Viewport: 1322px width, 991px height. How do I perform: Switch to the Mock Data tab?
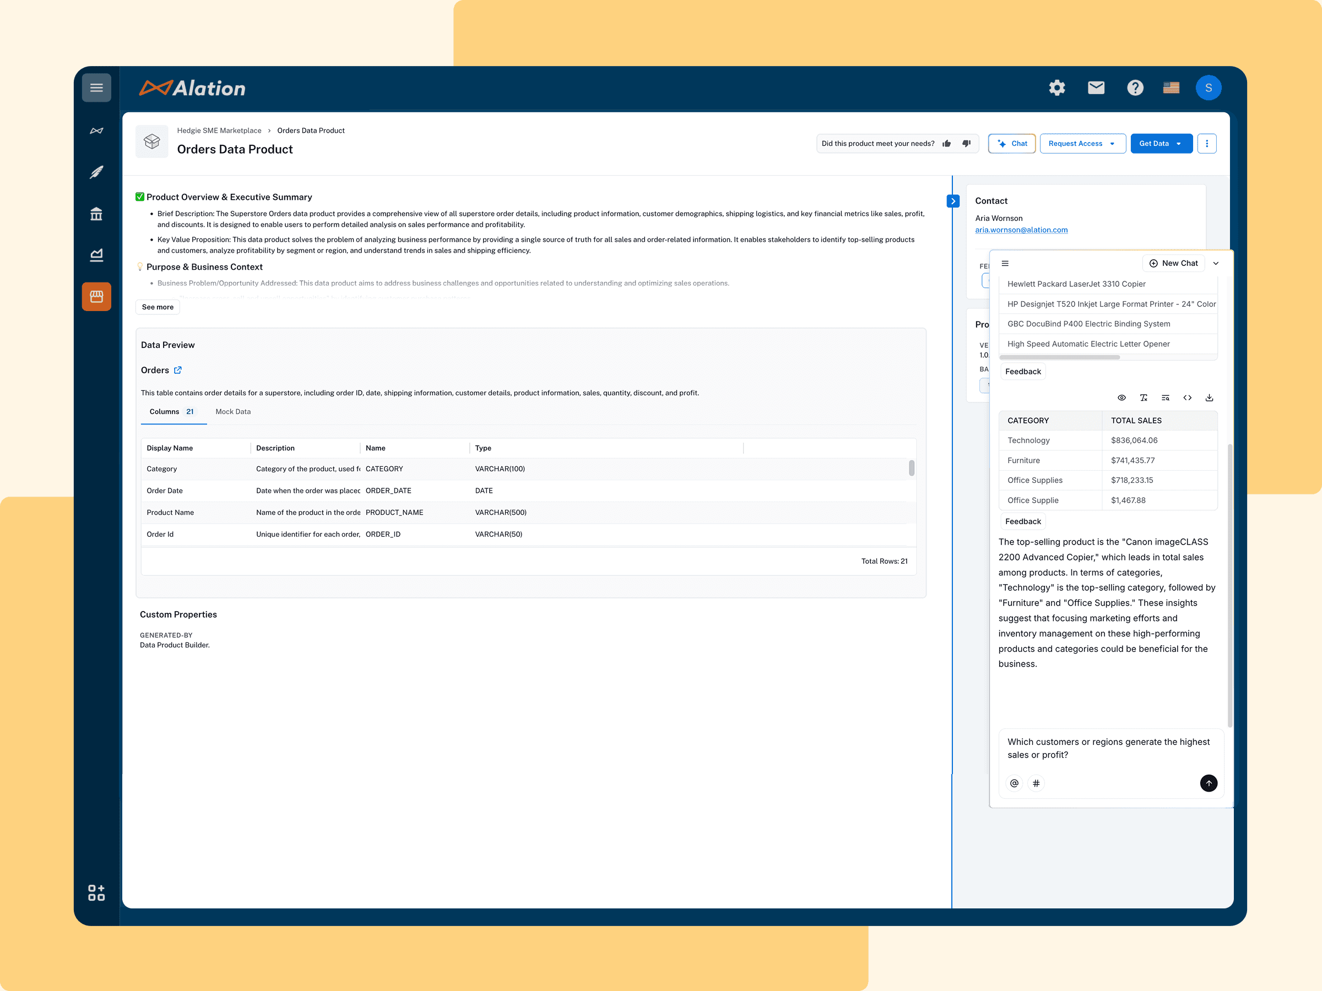233,412
